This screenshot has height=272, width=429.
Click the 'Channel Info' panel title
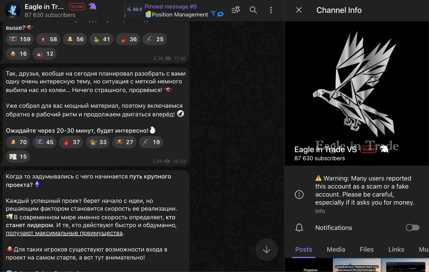pos(339,10)
